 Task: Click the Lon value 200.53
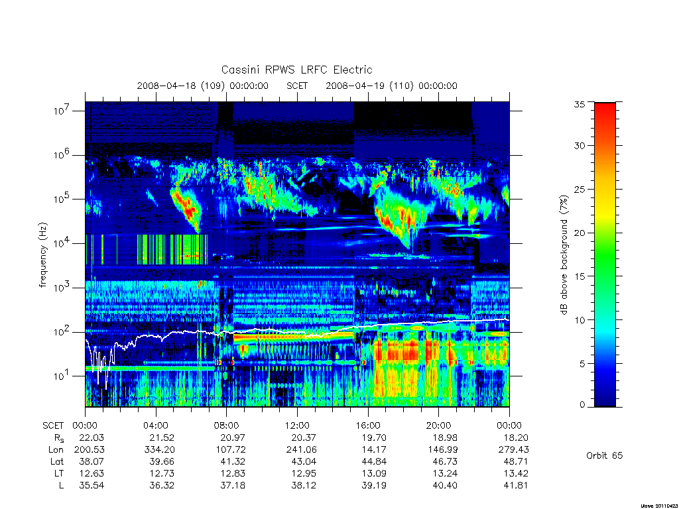(90, 450)
